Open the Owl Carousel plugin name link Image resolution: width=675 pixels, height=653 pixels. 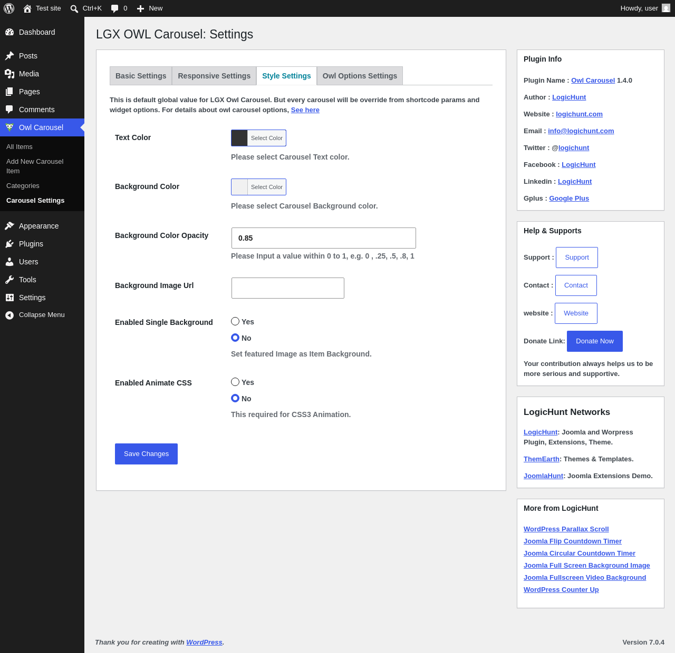pyautogui.click(x=593, y=81)
